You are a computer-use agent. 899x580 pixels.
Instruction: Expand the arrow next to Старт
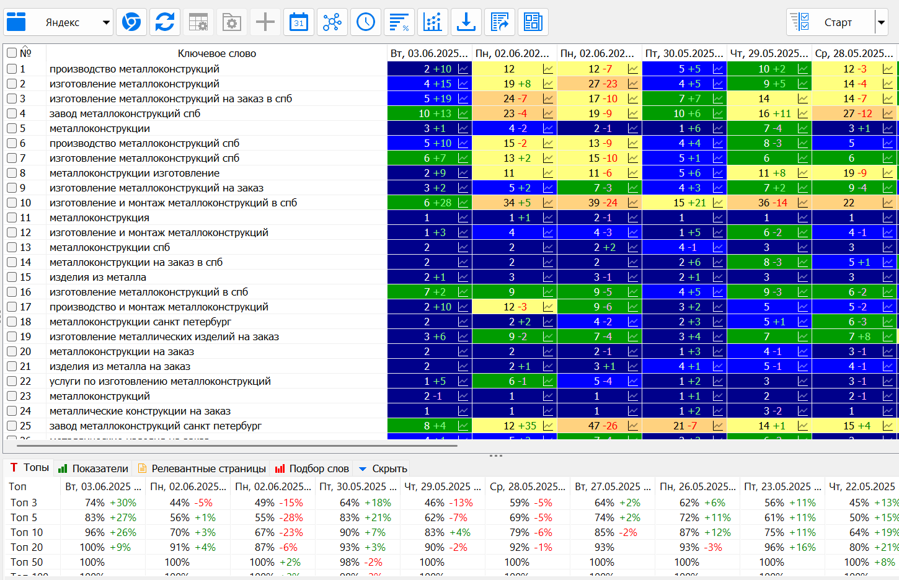881,22
